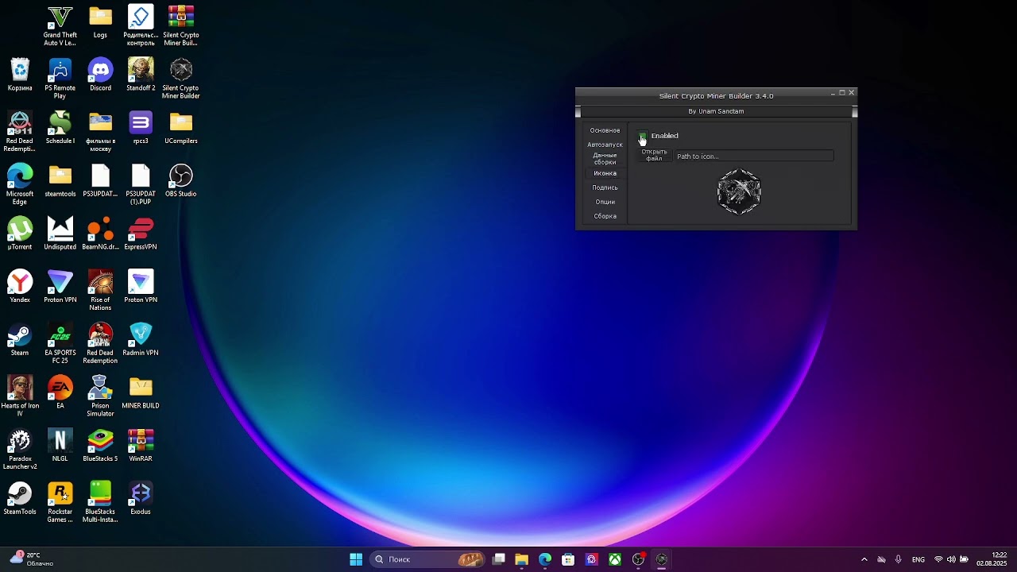Open File Explorer from the taskbar
The image size is (1017, 572).
(522, 559)
